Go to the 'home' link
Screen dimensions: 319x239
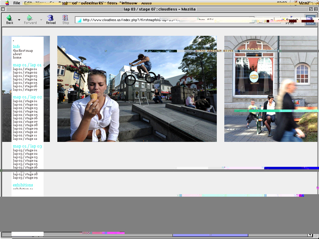coord(17,57)
